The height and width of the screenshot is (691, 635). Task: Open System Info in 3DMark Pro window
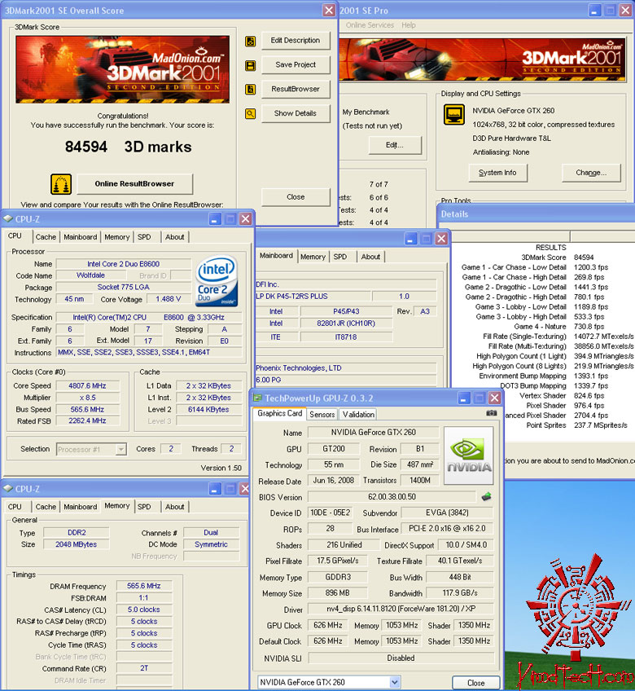pyautogui.click(x=497, y=173)
